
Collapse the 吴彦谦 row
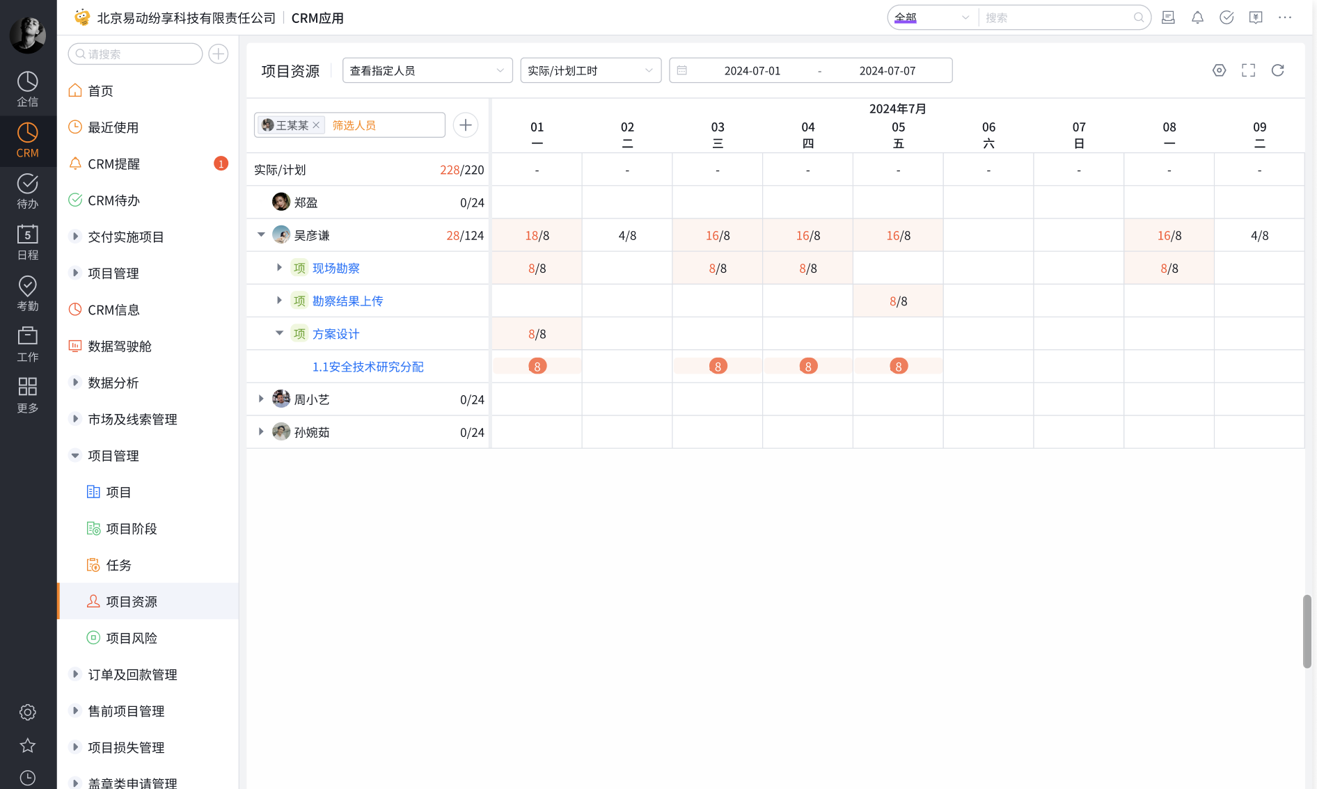[261, 235]
